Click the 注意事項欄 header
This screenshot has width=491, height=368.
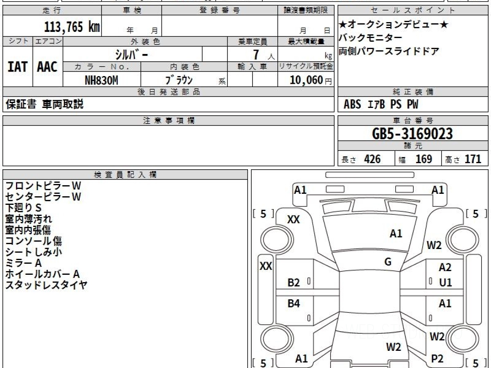[x=169, y=120]
